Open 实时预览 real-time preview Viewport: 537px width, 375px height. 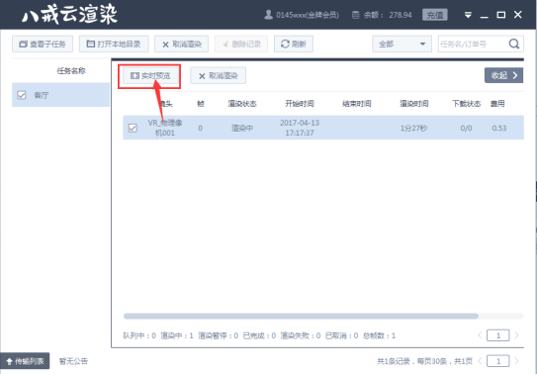click(x=150, y=76)
